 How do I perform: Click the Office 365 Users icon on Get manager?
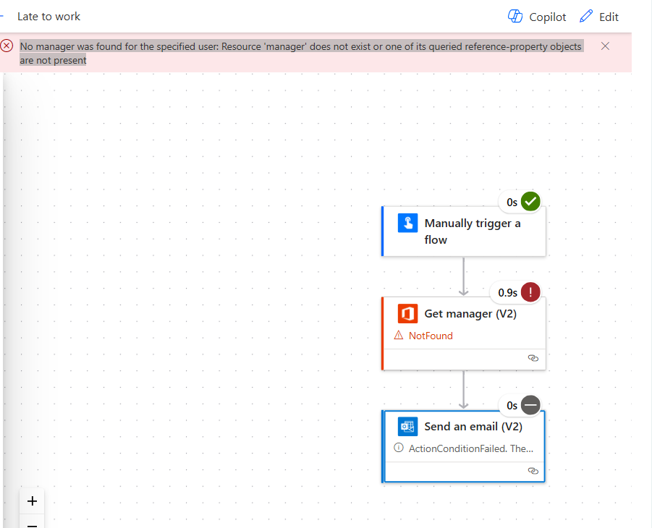[407, 313]
